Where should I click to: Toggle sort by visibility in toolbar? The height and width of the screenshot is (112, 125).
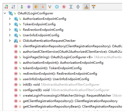(x=6, y=7)
